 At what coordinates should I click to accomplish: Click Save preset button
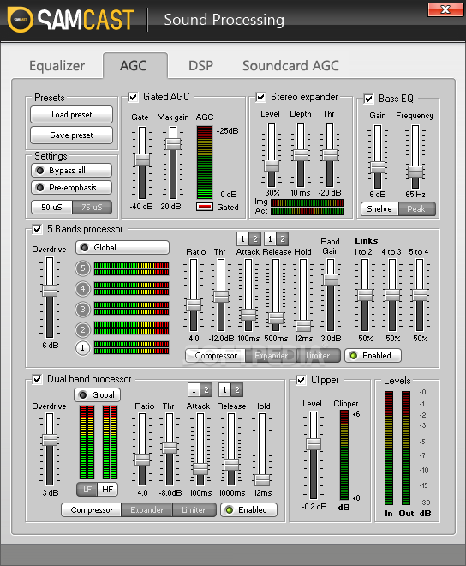point(71,135)
